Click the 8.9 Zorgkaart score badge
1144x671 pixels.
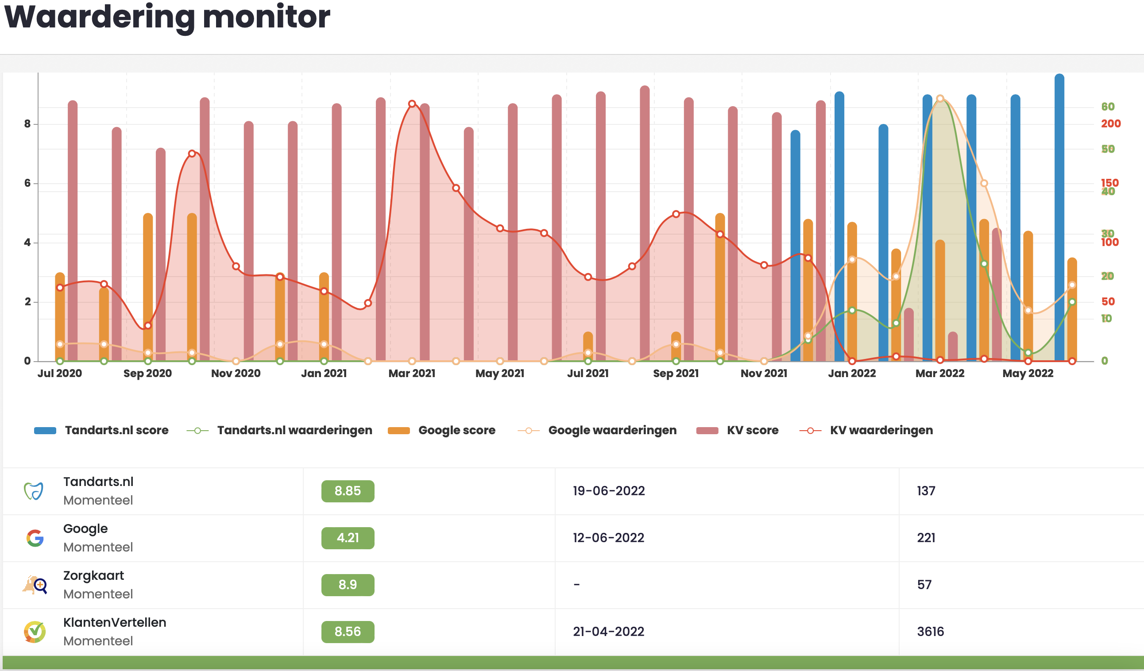click(x=348, y=585)
